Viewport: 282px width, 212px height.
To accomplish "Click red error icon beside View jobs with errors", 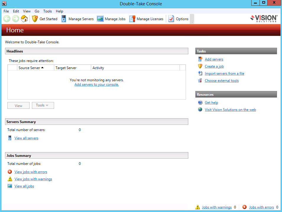I will pyautogui.click(x=10, y=172).
